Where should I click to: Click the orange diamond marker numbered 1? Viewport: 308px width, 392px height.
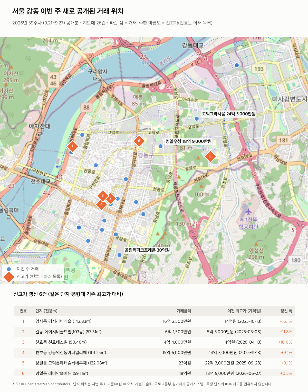73,146
